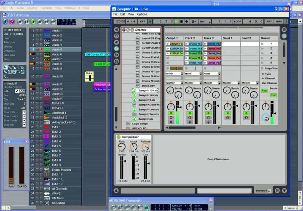
Task: Click Logic's Rewind button in the Arrange window
Action: click(46, 22)
